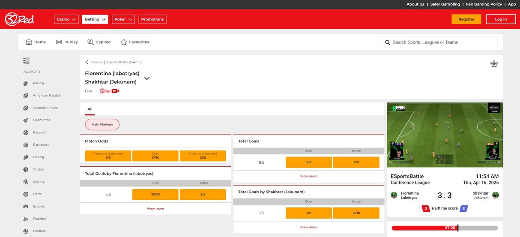Select Australian Rules icon in sidebar

coord(26,108)
